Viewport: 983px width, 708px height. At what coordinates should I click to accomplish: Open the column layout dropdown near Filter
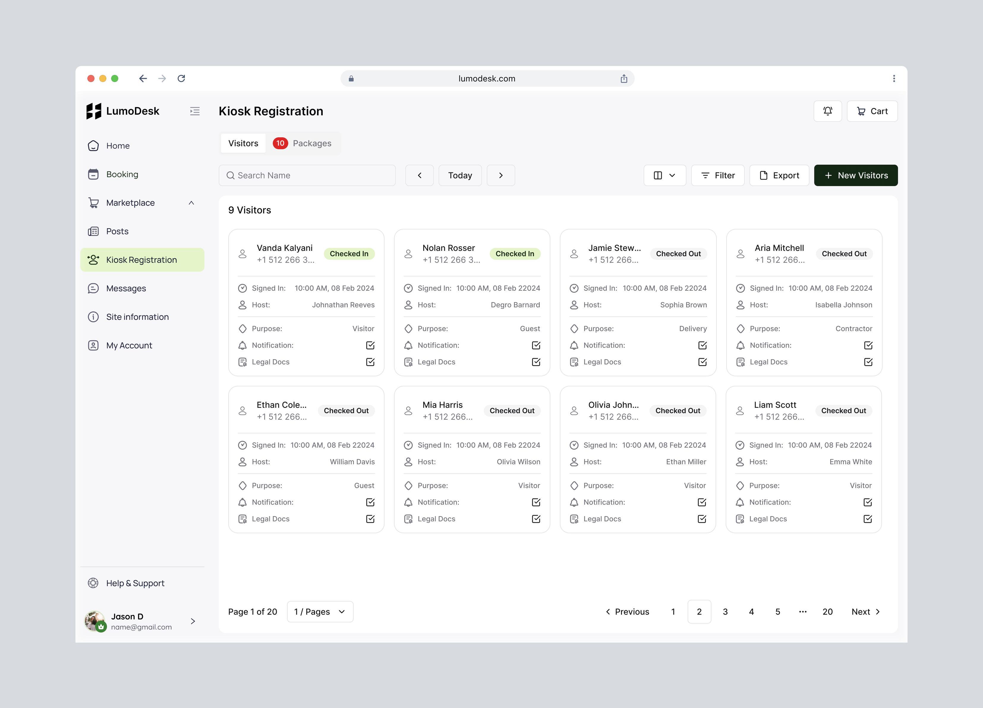[x=664, y=175]
